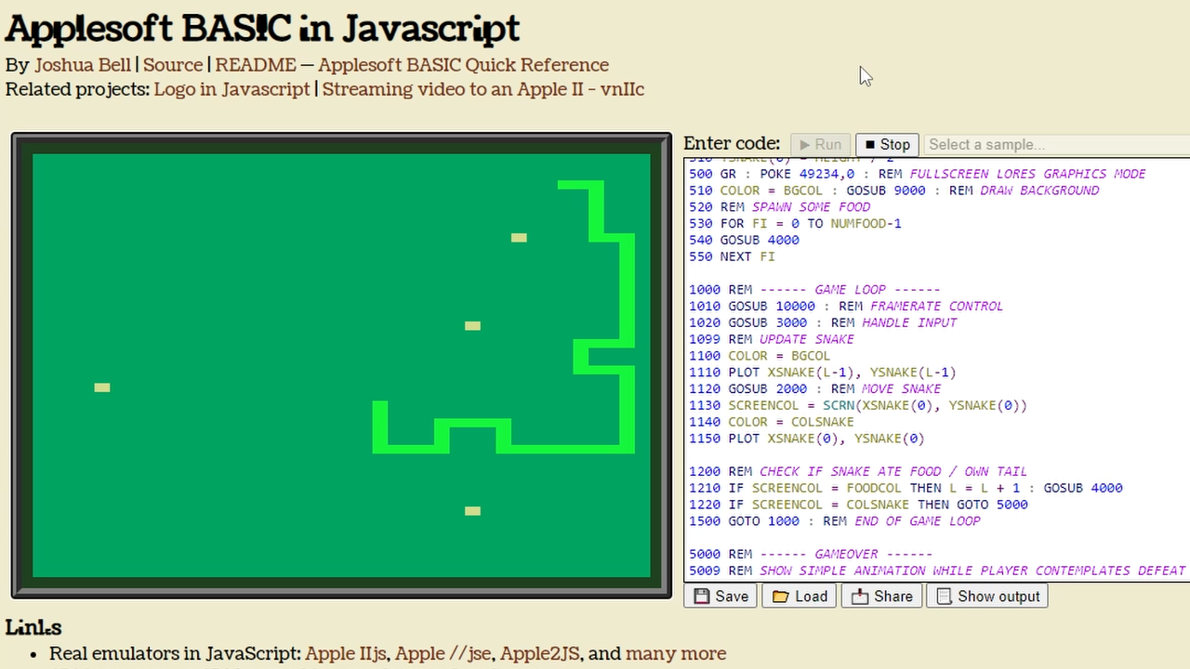Follow the many more link
1190x669 pixels.
tap(676, 654)
